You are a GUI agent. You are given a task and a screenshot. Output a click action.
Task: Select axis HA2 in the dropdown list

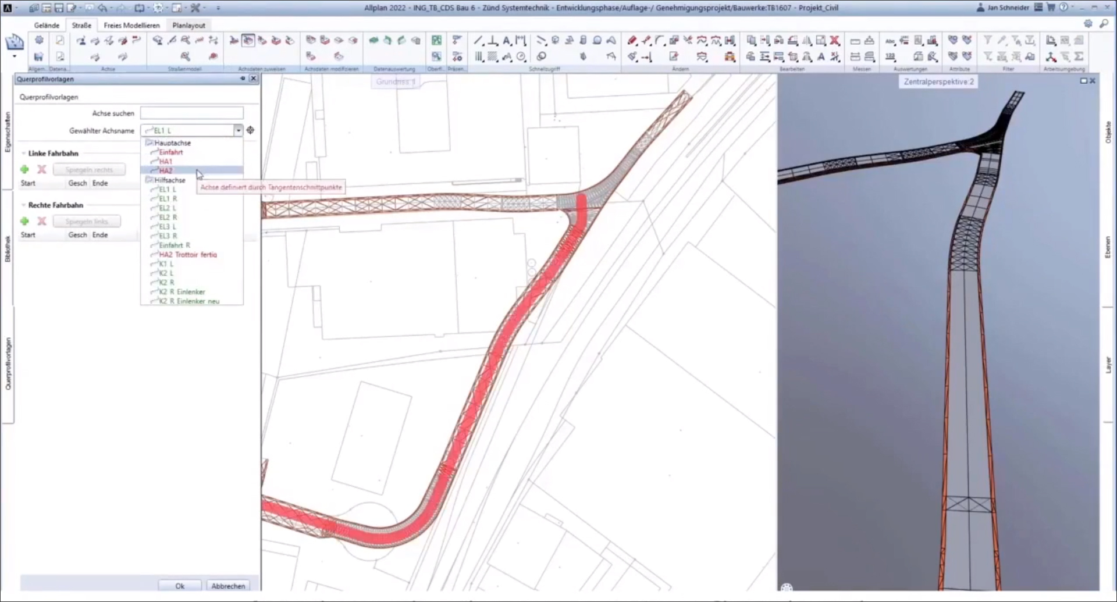click(192, 170)
